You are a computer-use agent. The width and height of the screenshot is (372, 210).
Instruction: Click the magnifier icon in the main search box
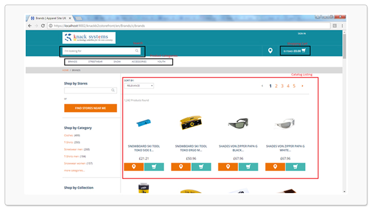click(x=137, y=51)
